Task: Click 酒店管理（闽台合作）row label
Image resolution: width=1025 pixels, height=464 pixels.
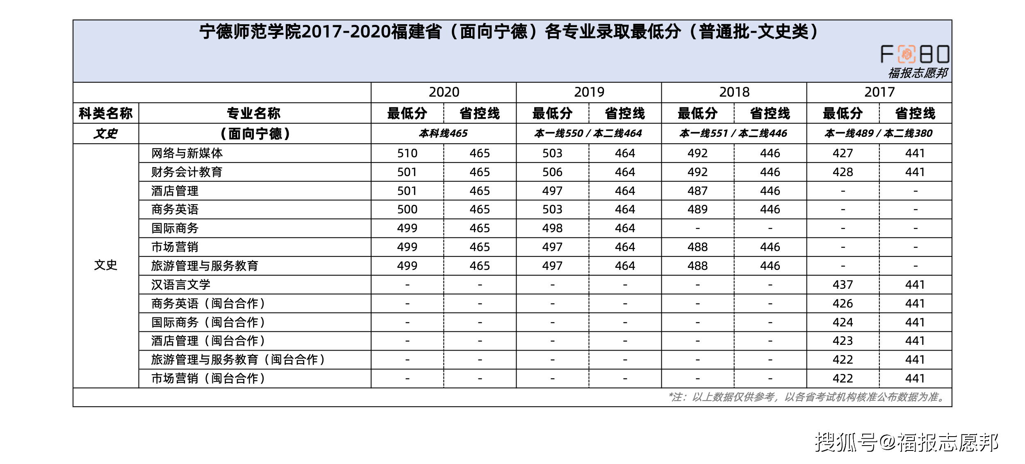Action: 209,341
